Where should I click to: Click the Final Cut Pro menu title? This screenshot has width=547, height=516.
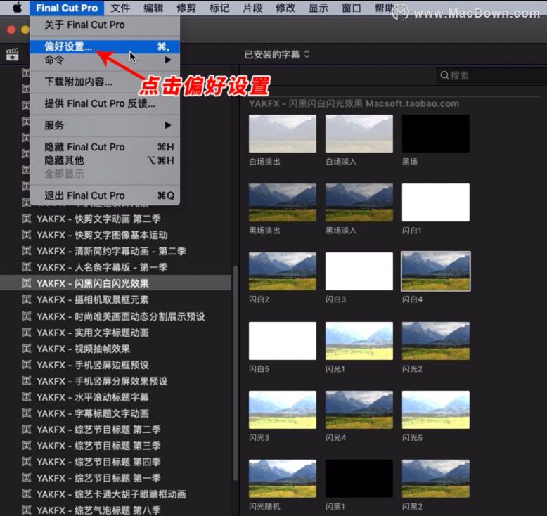[67, 8]
